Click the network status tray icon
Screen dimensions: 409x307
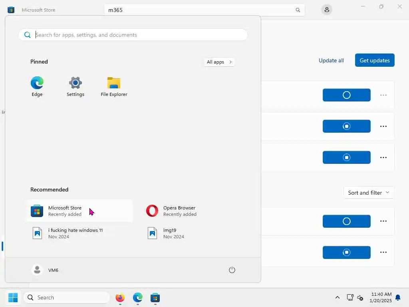(x=350, y=297)
